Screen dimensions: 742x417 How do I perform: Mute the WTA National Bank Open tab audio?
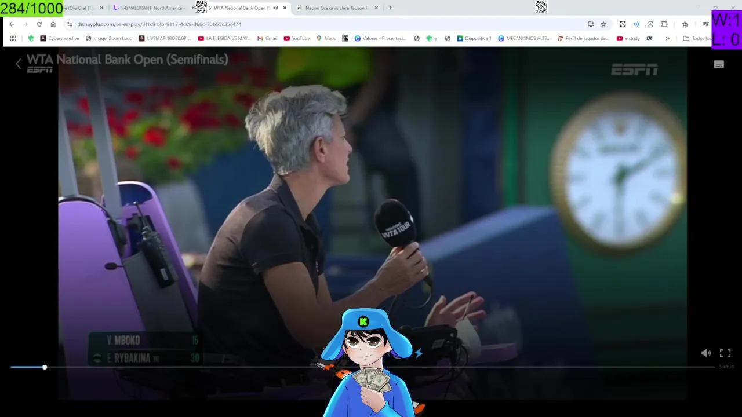click(275, 8)
